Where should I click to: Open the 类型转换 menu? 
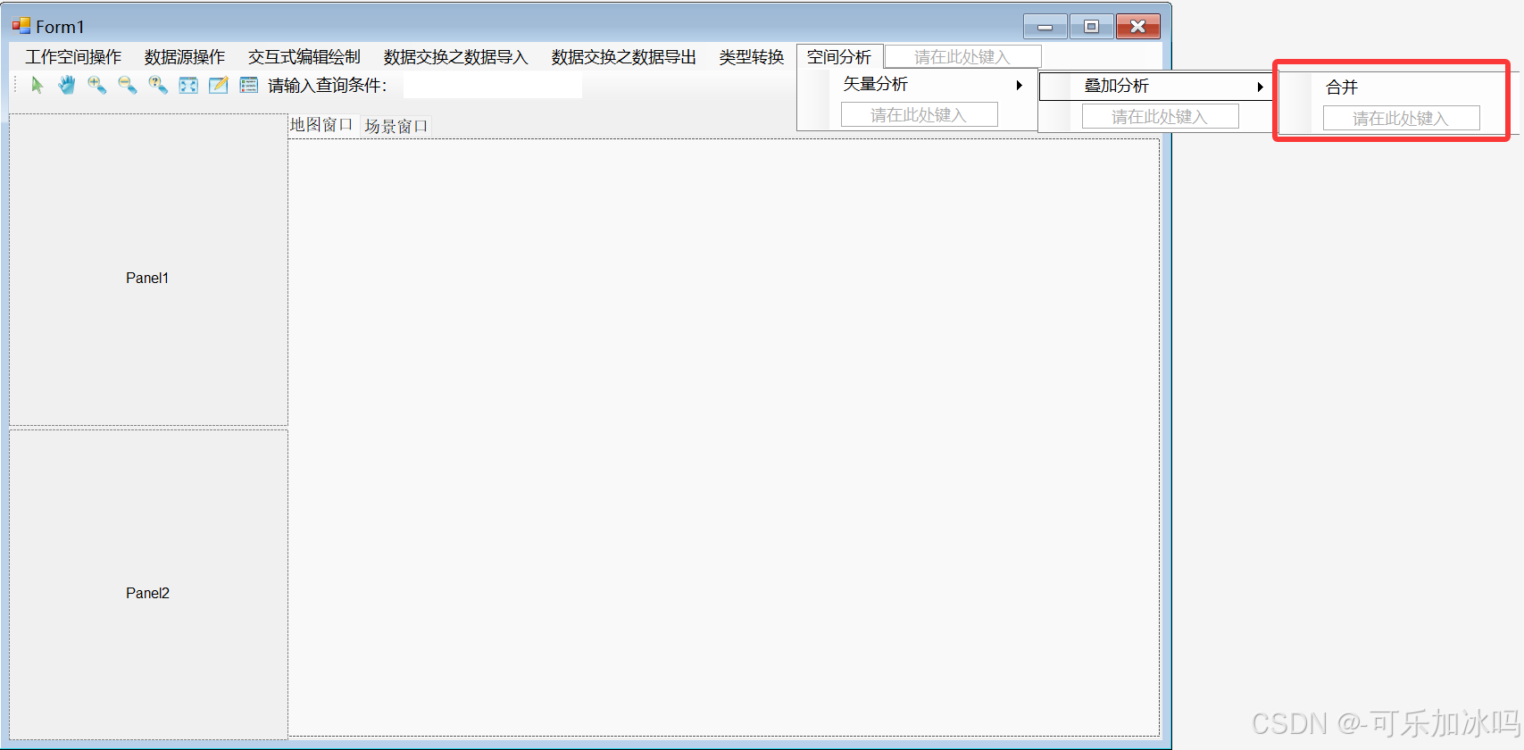[x=752, y=57]
